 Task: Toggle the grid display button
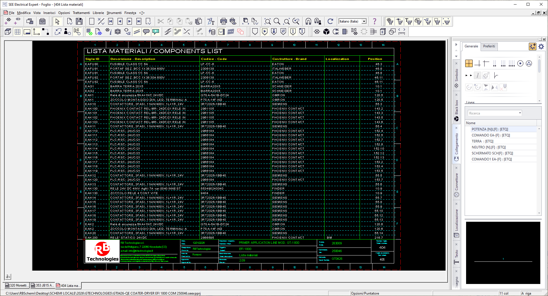tap(17, 32)
